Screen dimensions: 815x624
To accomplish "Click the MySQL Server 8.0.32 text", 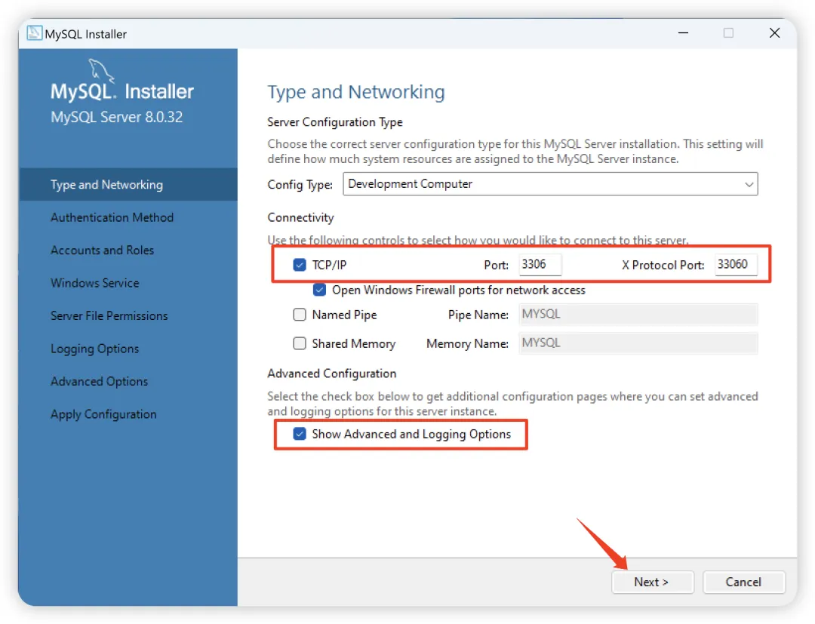I will (116, 117).
